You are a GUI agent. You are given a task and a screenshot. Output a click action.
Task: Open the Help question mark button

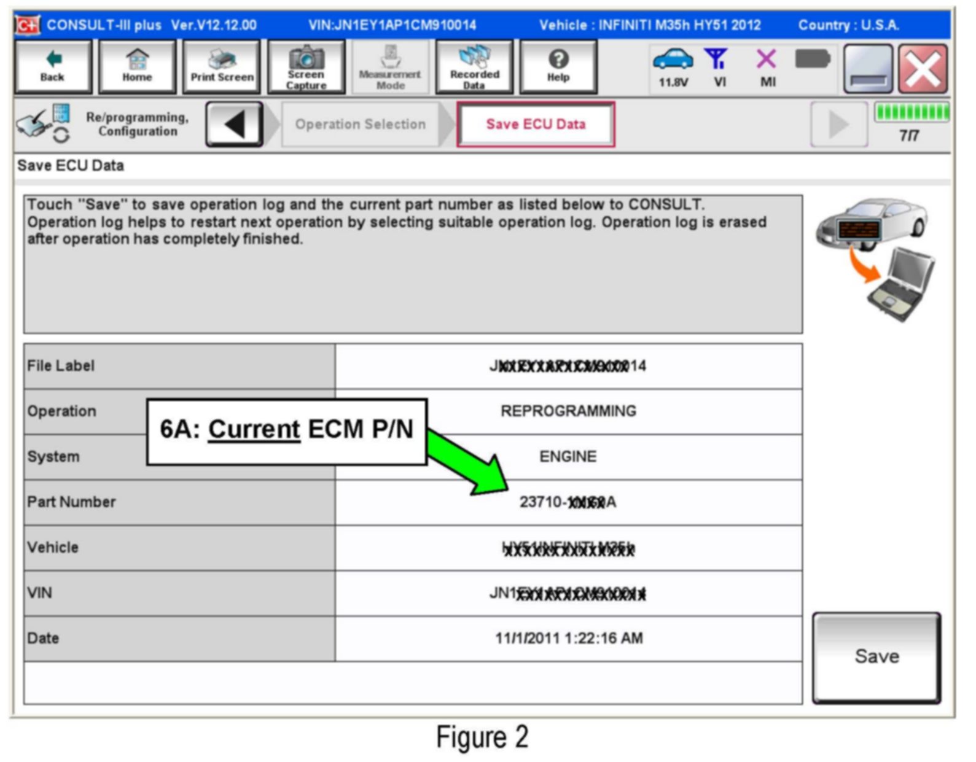[558, 66]
